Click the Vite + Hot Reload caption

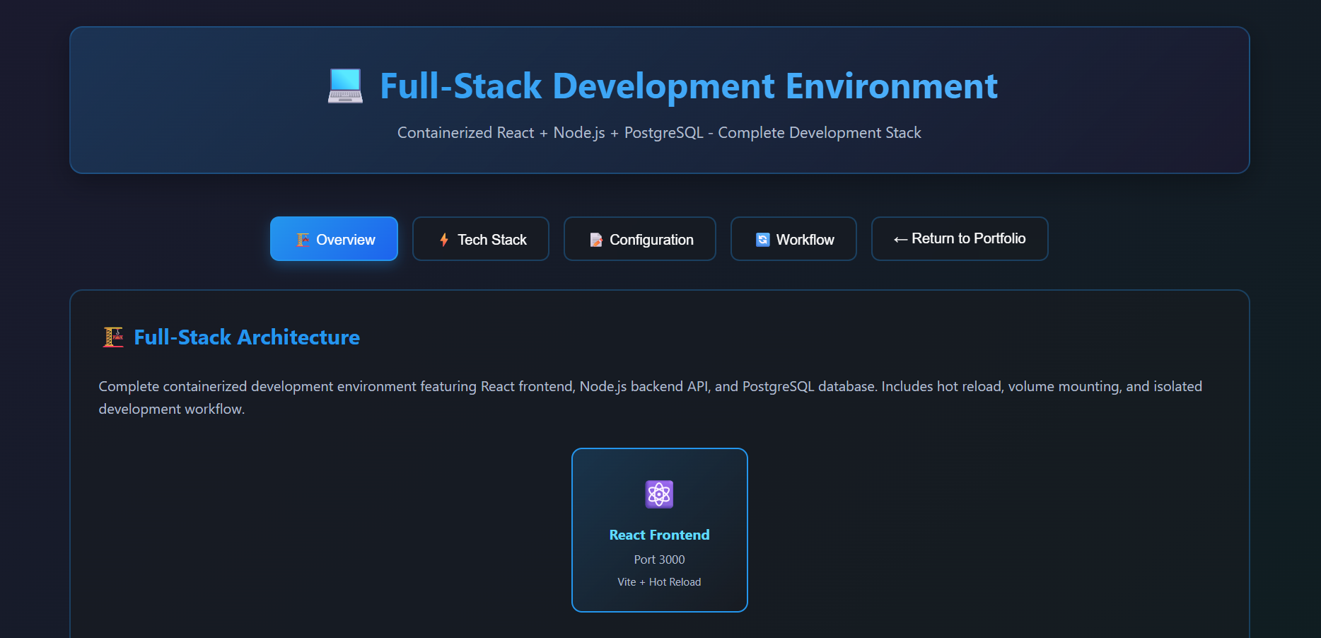658,581
